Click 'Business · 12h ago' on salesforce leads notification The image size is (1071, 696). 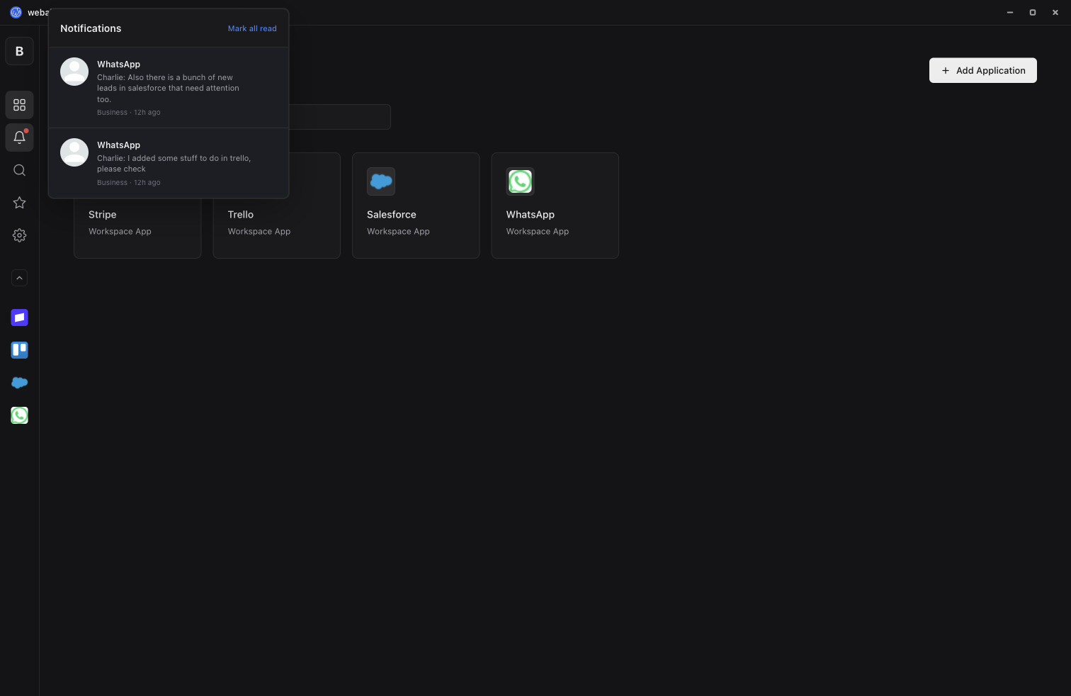click(129, 113)
